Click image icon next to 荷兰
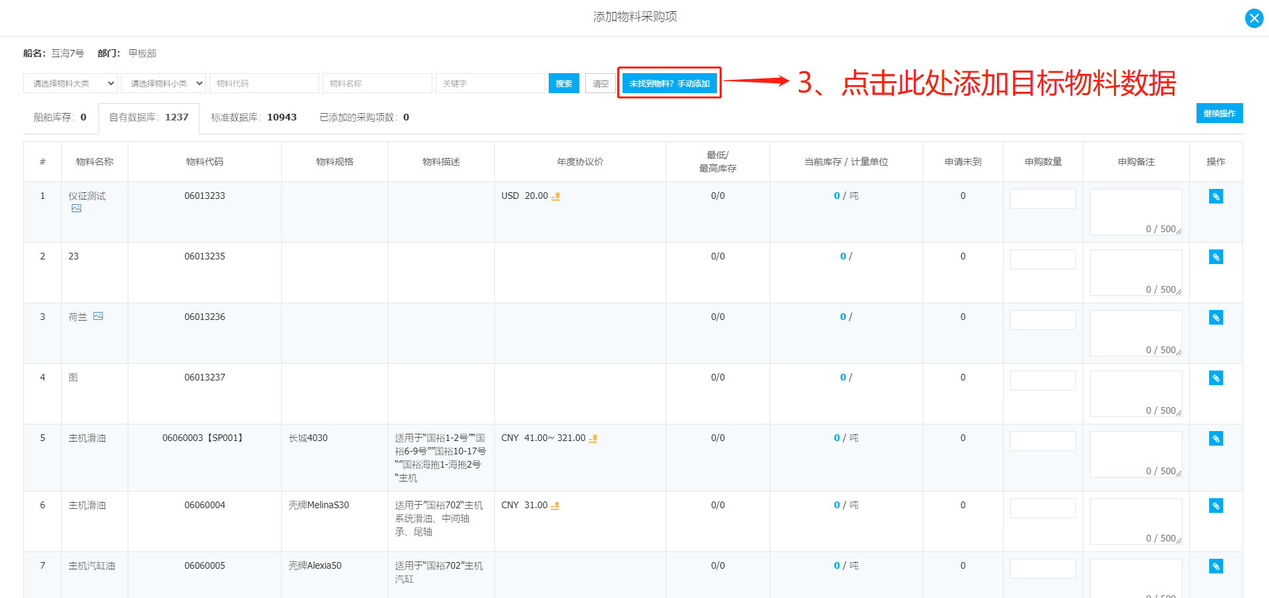1269x598 pixels. pos(98,316)
